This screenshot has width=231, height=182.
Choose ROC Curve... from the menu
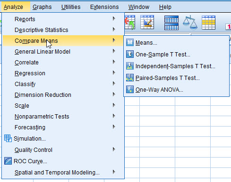(x=63, y=161)
